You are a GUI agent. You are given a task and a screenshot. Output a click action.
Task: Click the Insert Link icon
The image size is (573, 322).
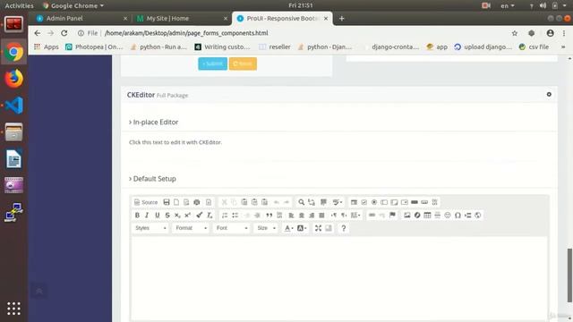click(372, 216)
